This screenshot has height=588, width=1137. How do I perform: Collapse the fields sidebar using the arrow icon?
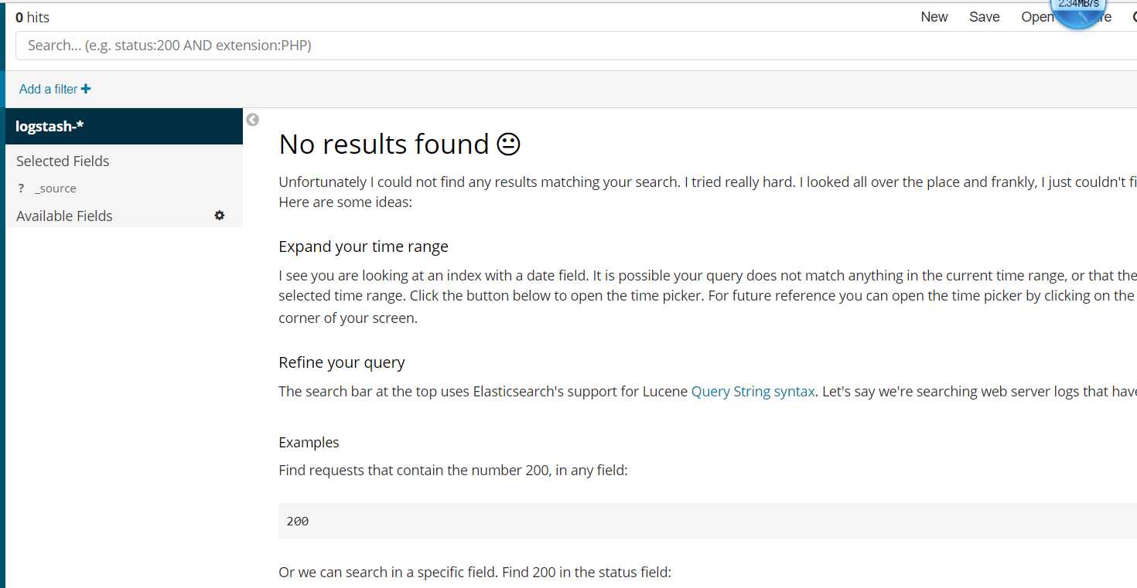pos(252,120)
